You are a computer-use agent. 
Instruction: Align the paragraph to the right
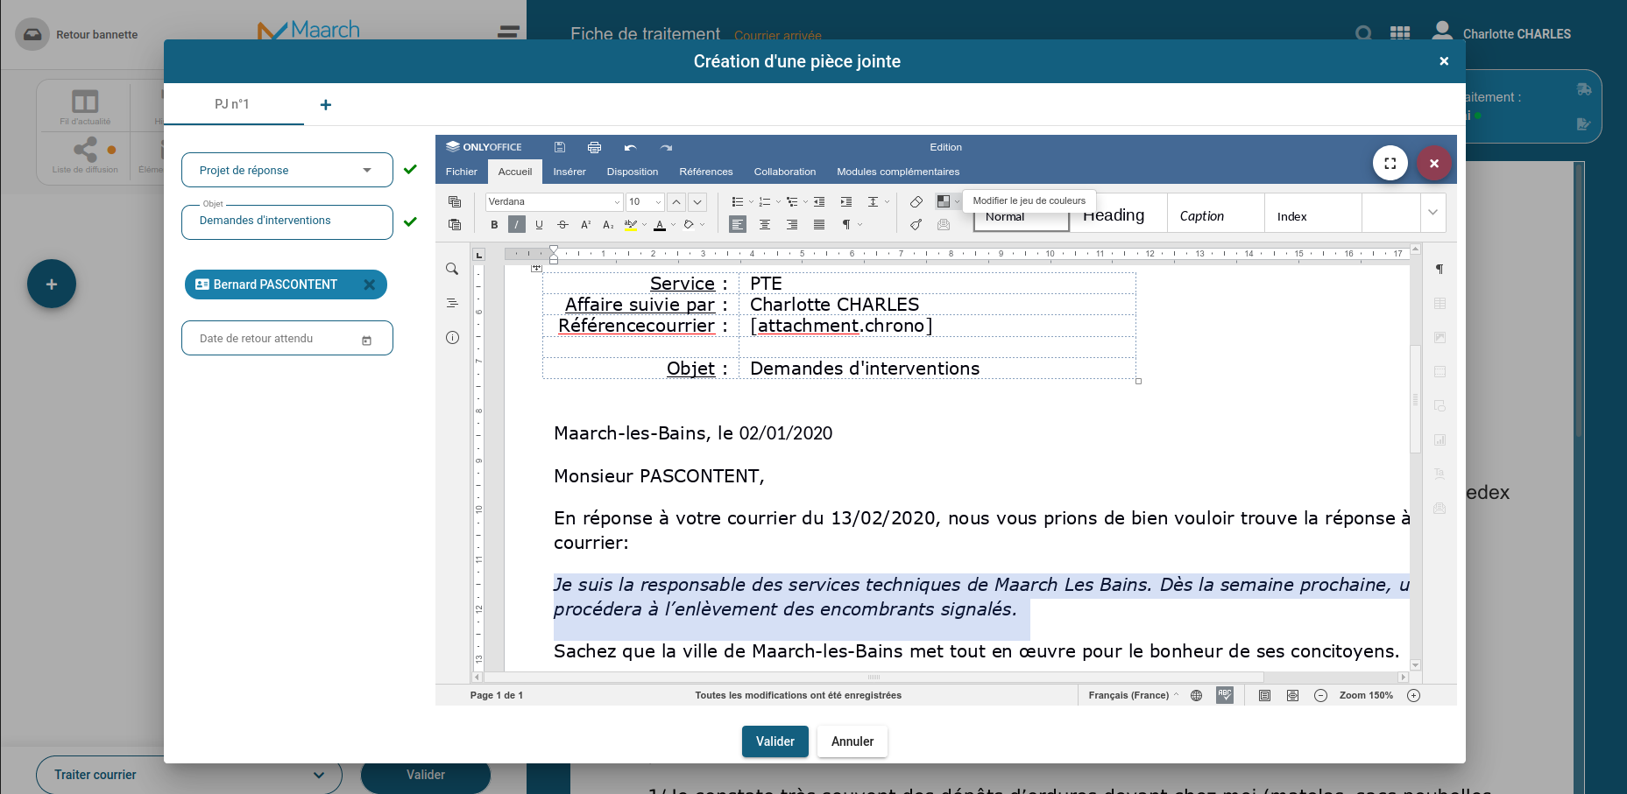pos(792,225)
